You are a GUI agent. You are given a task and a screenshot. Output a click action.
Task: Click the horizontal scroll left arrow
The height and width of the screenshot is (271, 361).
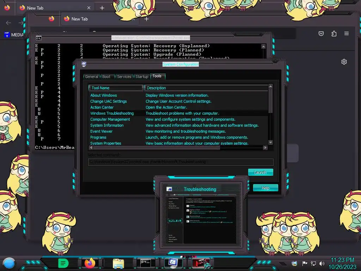[91, 147]
